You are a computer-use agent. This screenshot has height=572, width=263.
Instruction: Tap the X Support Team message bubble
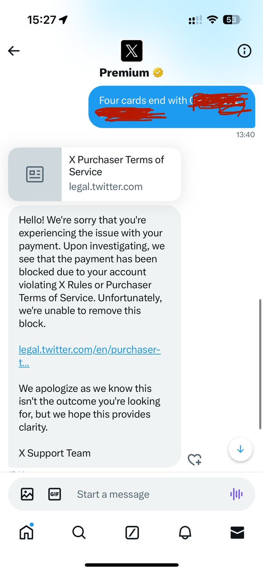(95, 336)
